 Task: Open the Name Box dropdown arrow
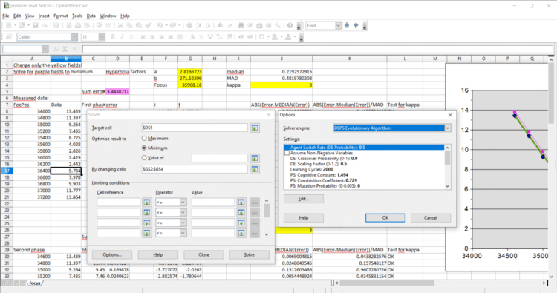tap(45, 49)
